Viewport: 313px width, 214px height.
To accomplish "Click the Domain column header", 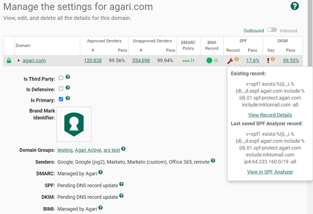I will point(23,45).
